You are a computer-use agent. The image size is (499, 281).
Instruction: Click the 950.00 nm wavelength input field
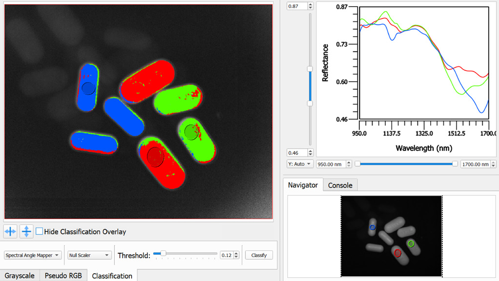click(x=331, y=164)
